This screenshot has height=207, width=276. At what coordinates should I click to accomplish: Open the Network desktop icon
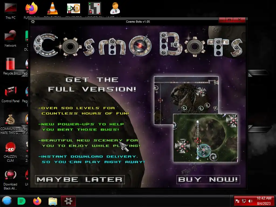[11, 38]
